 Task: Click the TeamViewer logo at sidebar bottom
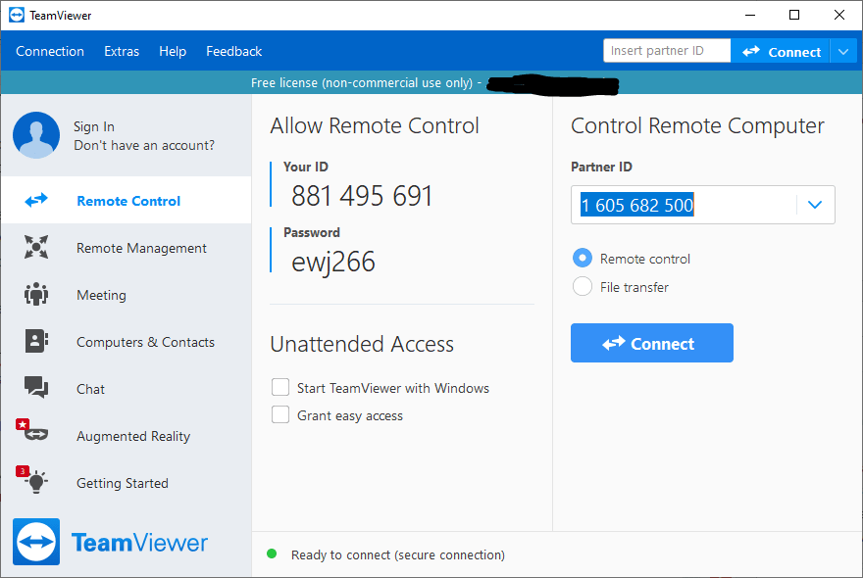[110, 542]
